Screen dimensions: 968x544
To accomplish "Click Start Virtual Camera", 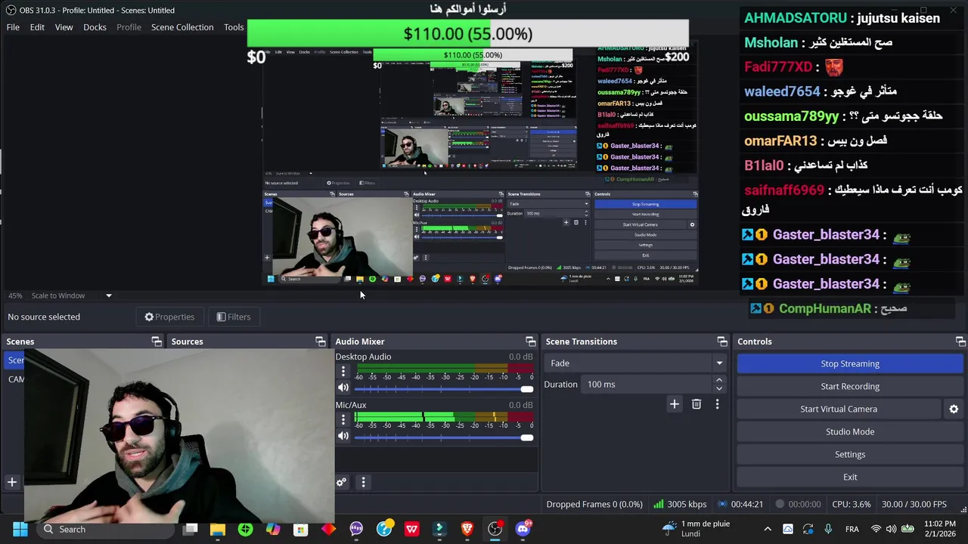I will tap(839, 409).
